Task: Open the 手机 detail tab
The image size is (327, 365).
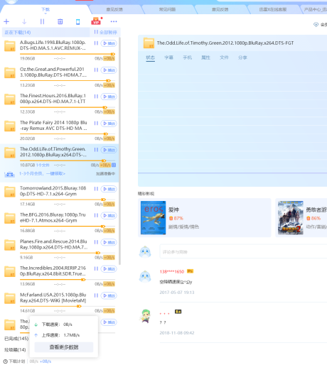Action: [187, 58]
